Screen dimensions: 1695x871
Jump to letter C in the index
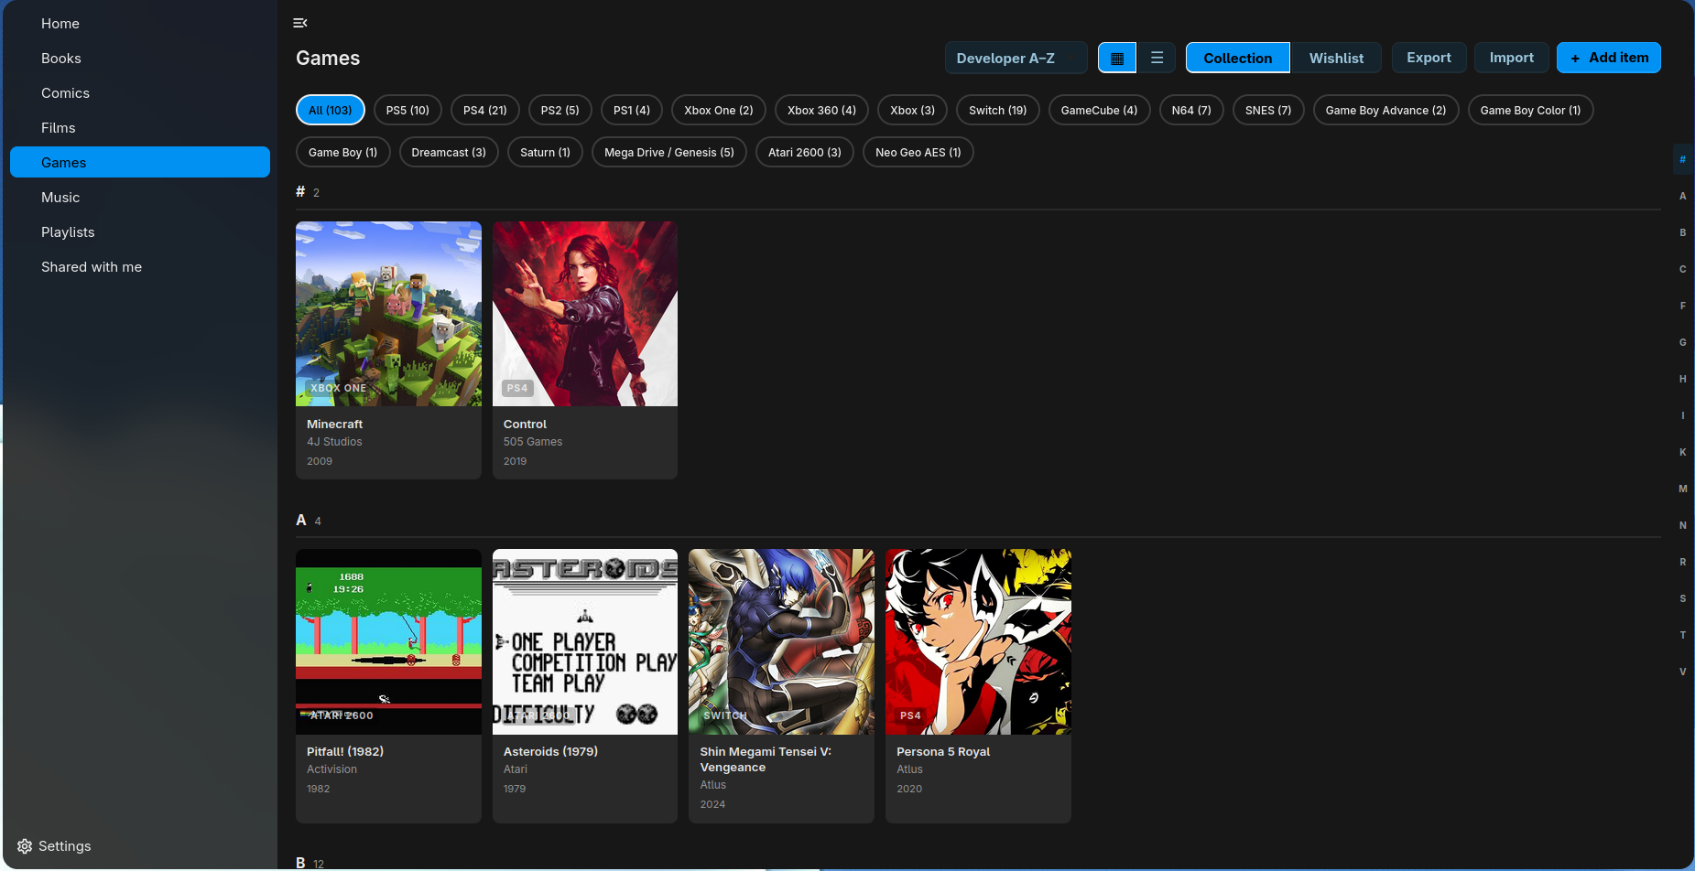1682,269
